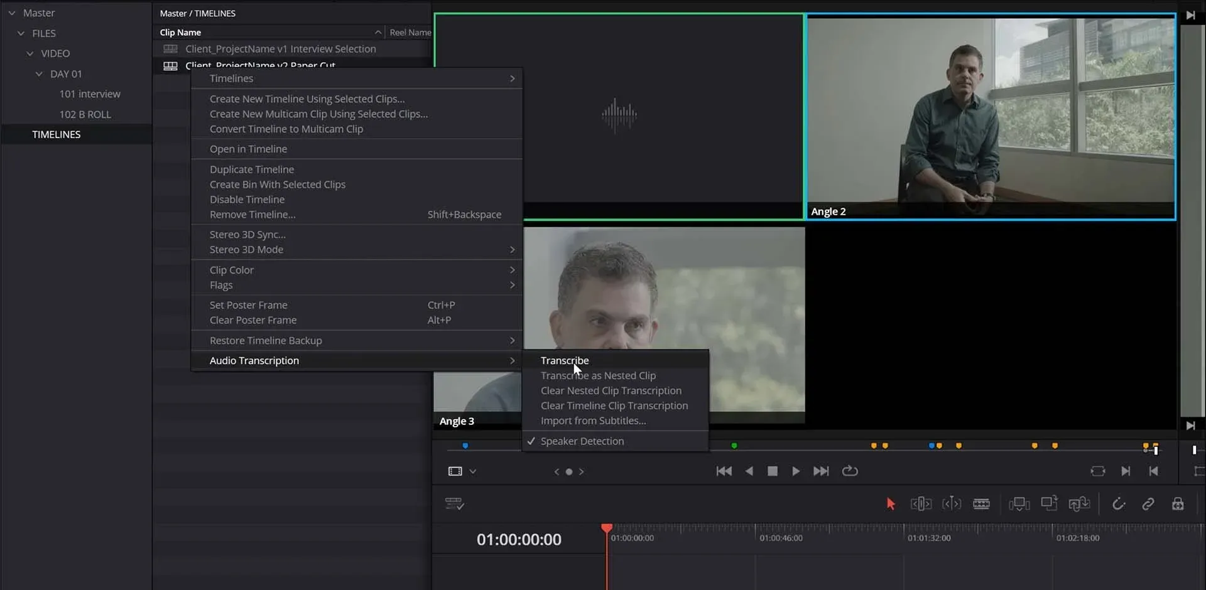Click the Mark In point icon
This screenshot has height=590, width=1206.
click(1126, 471)
